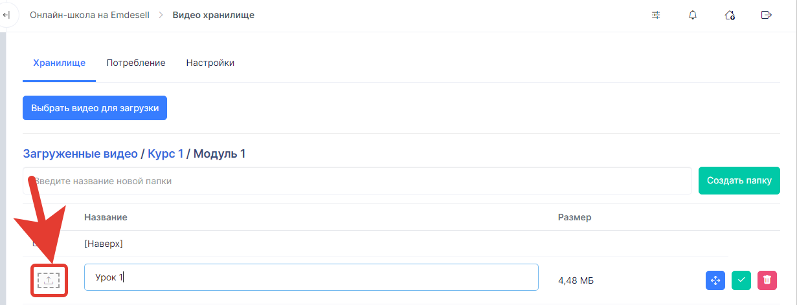This screenshot has width=797, height=305.
Task: Click the home icon in the header
Action: 730,15
